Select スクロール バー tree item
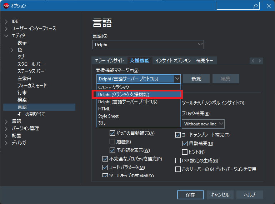Image resolution: width=275 pixels, height=204 pixels. click(31, 64)
